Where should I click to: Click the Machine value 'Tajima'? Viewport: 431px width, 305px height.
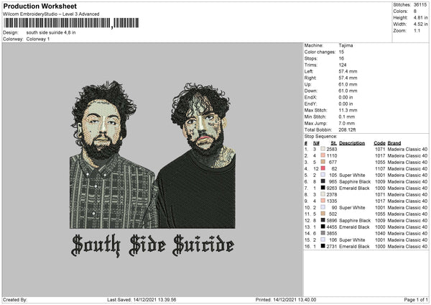346,45
